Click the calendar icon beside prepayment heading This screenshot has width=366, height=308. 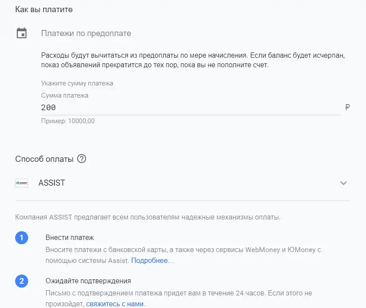pyautogui.click(x=22, y=33)
